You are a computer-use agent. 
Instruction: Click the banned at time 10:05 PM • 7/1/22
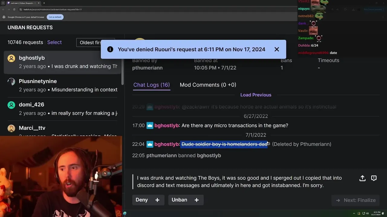tap(215, 68)
